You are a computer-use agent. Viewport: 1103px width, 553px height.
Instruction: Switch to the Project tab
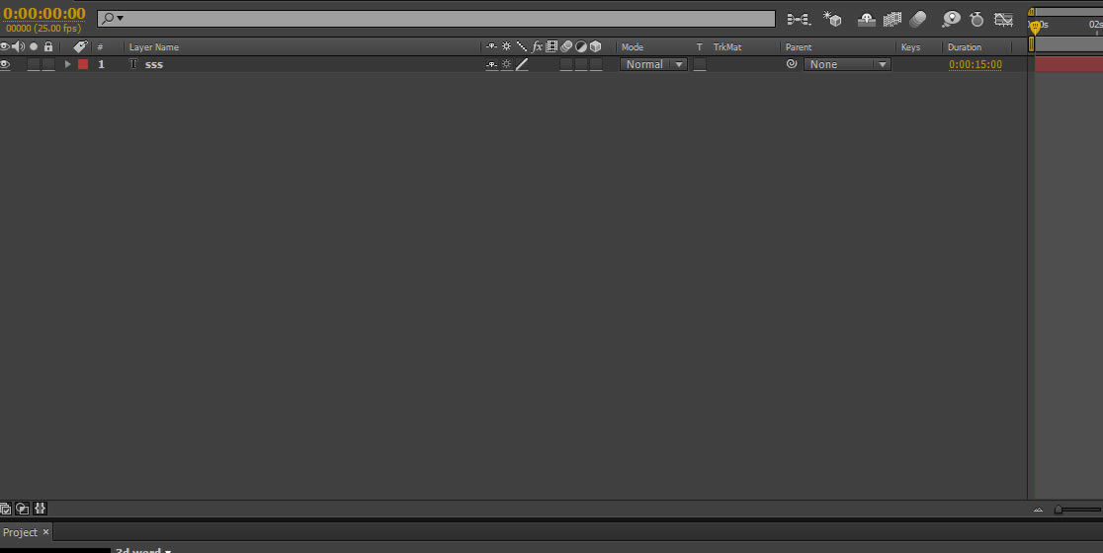pyautogui.click(x=20, y=532)
